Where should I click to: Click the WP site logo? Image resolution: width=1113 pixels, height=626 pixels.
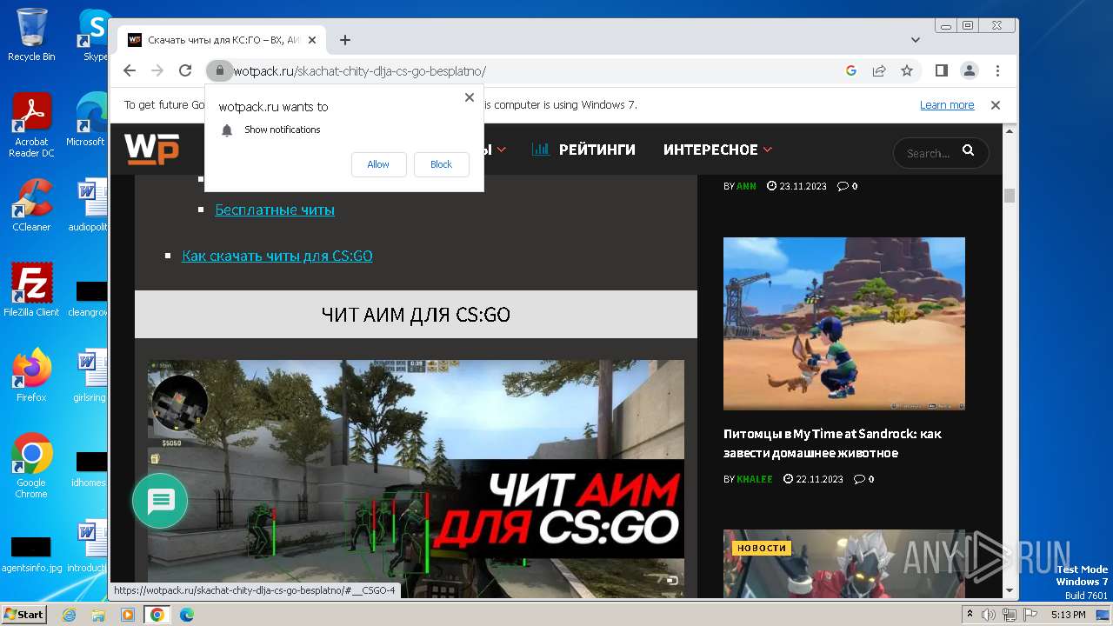click(x=151, y=149)
